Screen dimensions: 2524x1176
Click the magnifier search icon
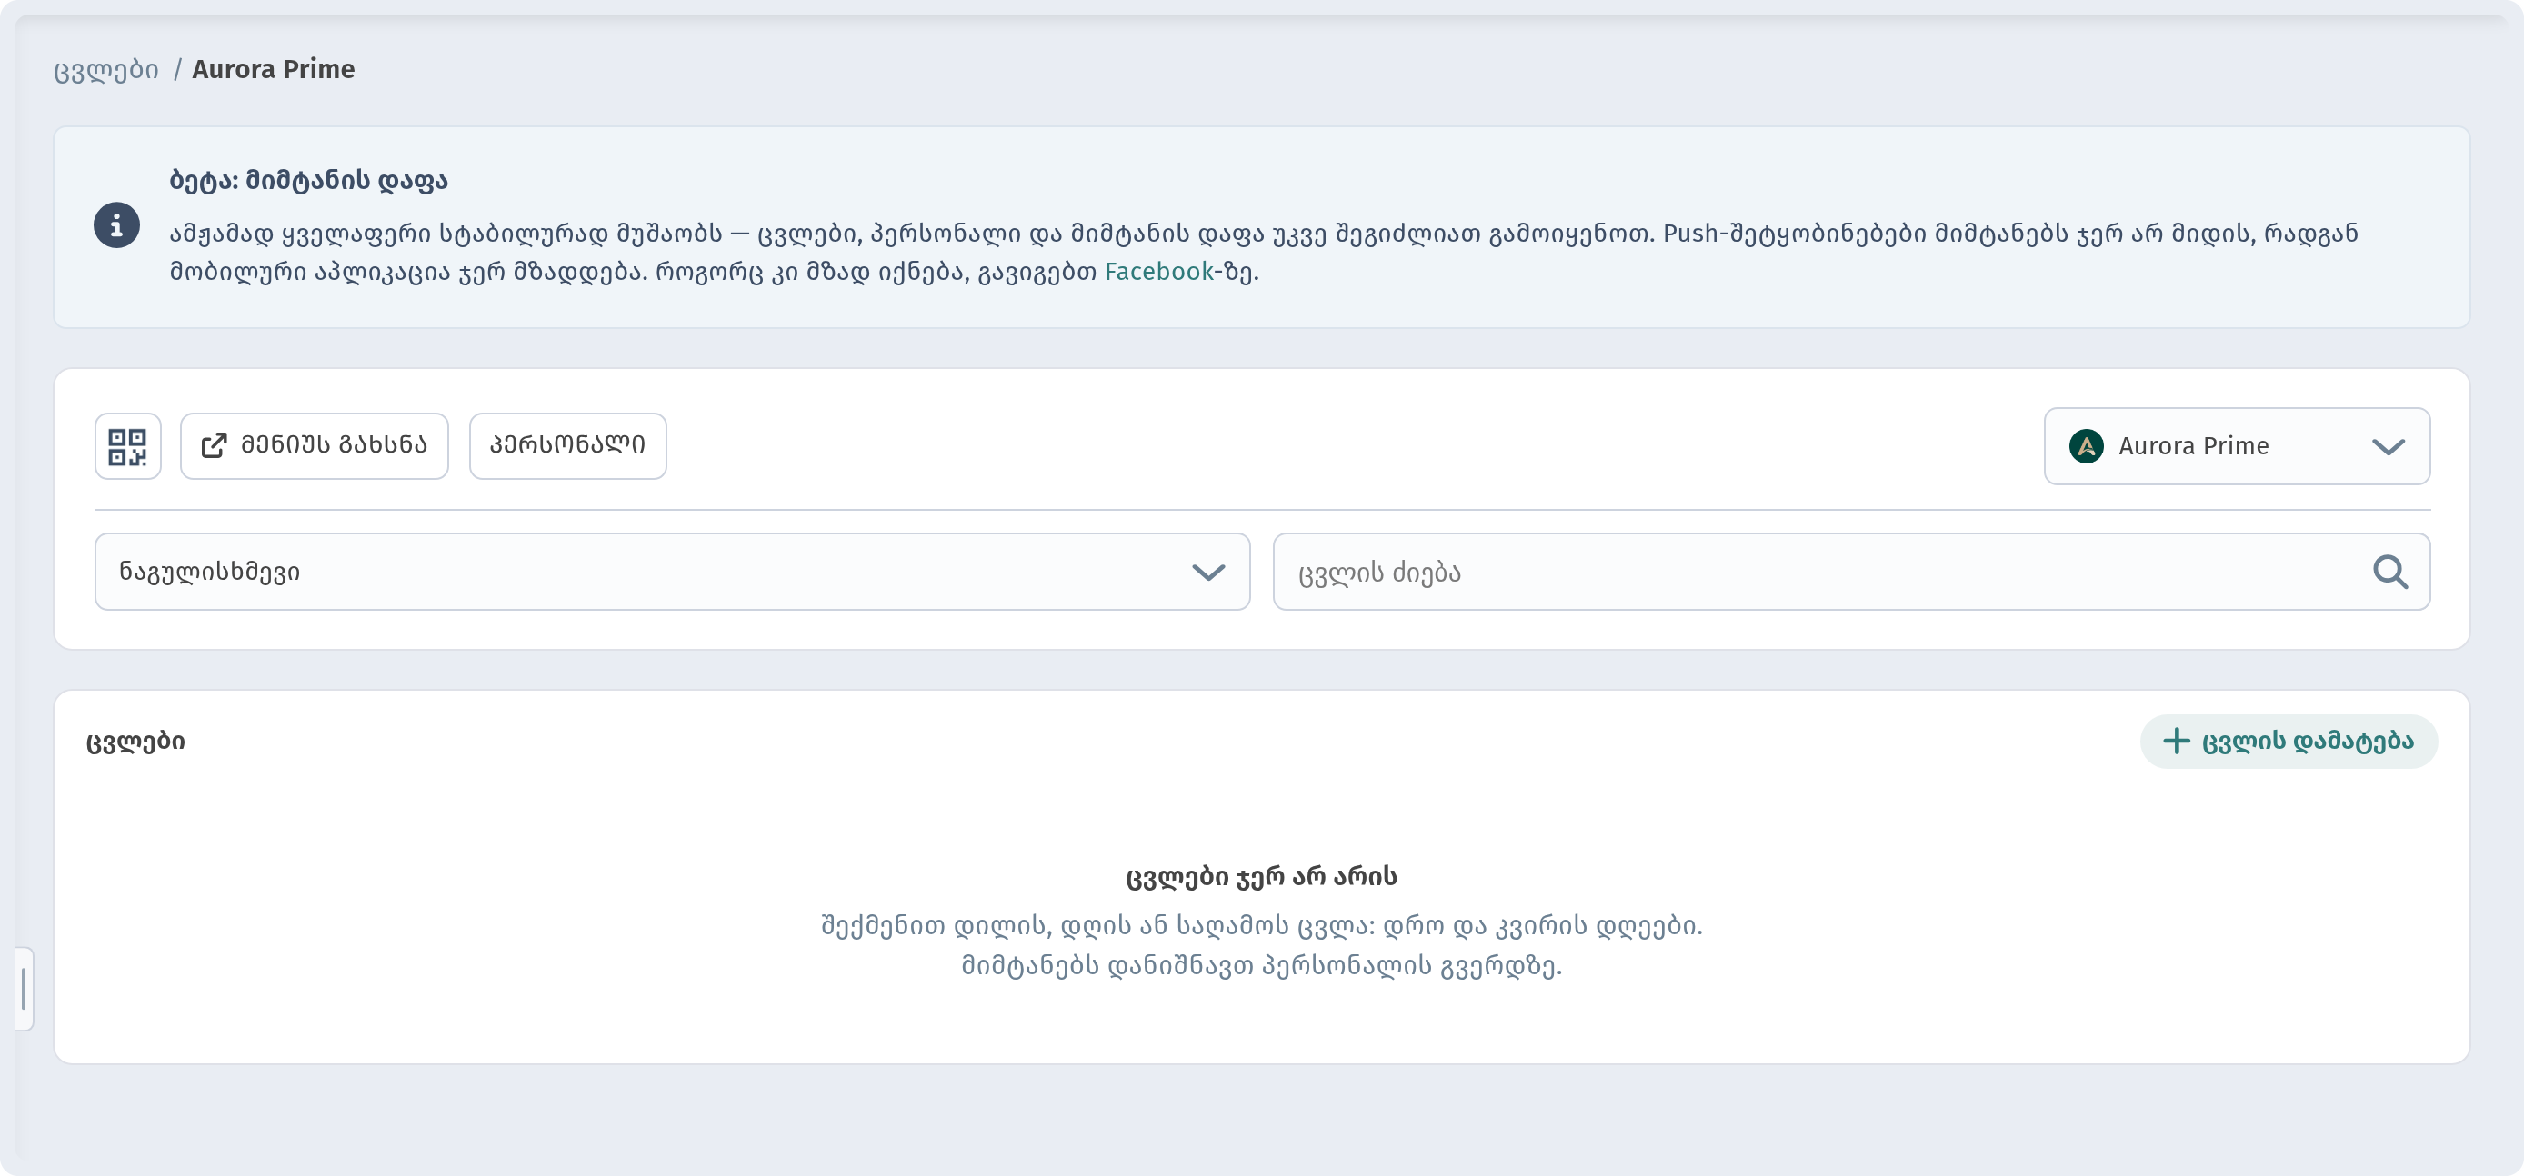2389,572
